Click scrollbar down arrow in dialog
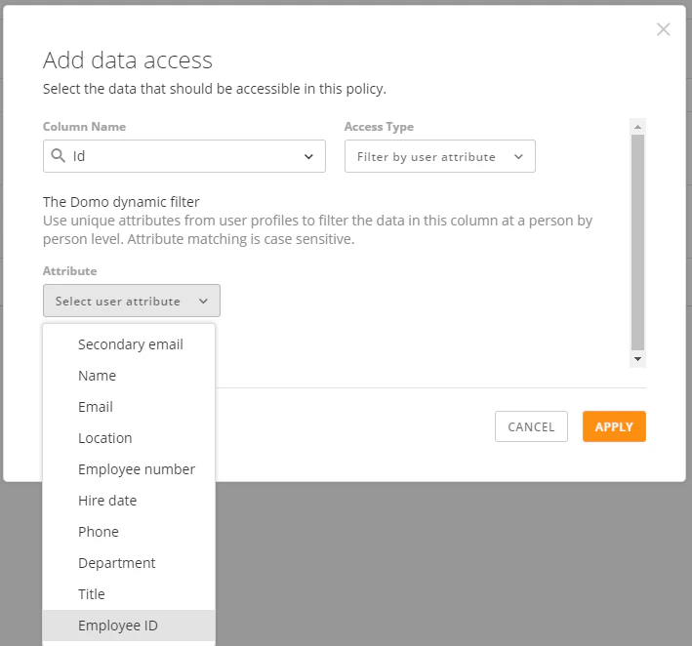Screen dimensions: 692x646 point(637,359)
